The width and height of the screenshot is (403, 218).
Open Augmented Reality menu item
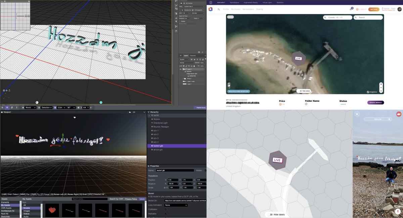251,2
